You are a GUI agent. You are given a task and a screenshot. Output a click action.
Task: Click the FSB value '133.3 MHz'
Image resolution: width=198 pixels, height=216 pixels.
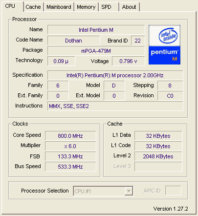point(70,156)
